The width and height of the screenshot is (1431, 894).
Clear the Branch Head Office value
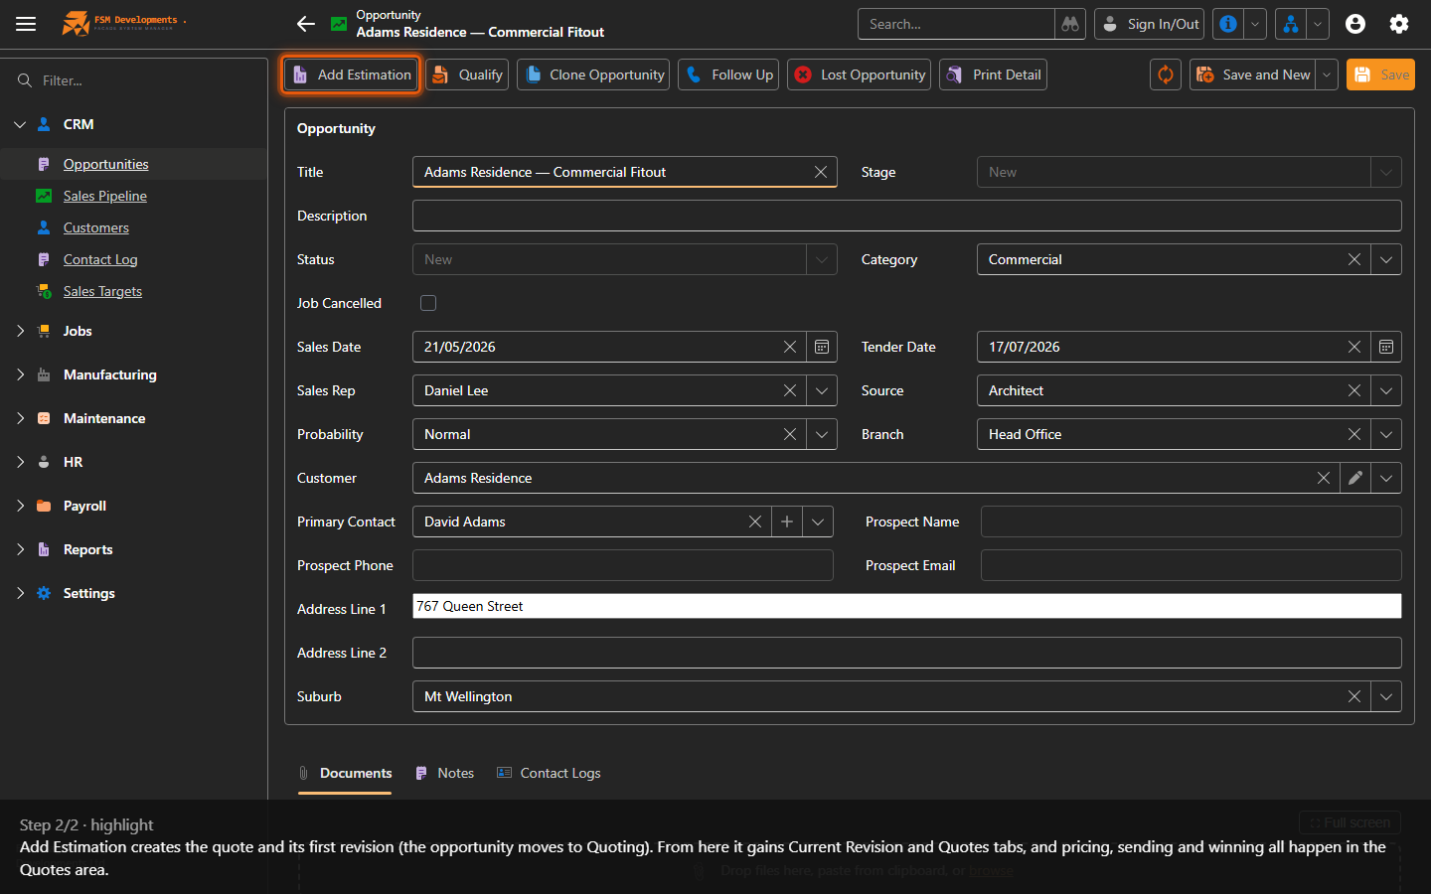(x=1354, y=434)
